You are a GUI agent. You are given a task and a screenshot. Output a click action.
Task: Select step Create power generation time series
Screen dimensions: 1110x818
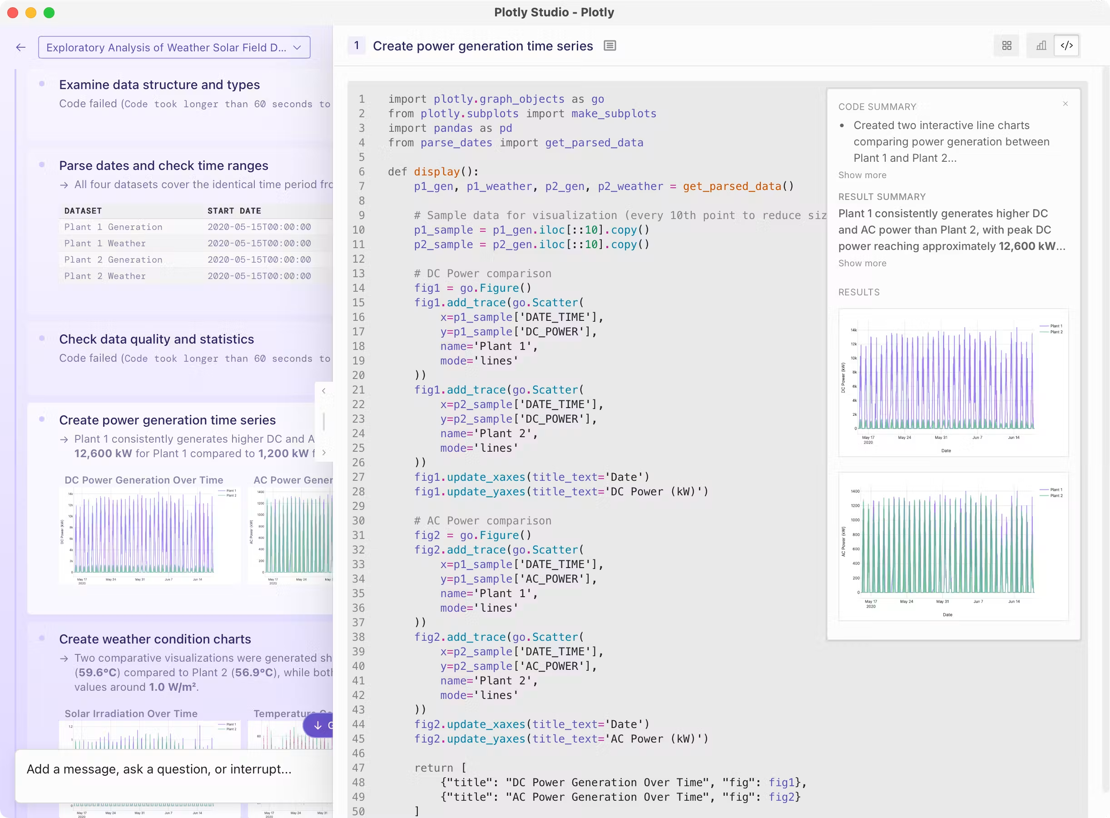[167, 420]
